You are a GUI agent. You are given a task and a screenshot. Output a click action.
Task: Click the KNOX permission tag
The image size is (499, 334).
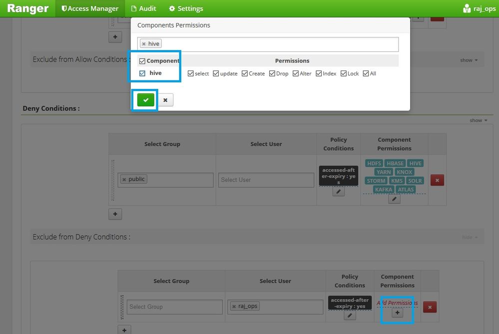click(404, 172)
